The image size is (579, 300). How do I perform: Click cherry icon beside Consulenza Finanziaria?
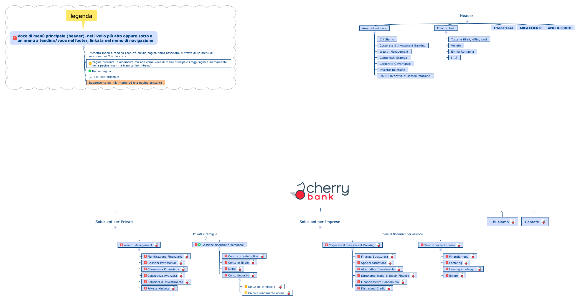[x=184, y=269]
